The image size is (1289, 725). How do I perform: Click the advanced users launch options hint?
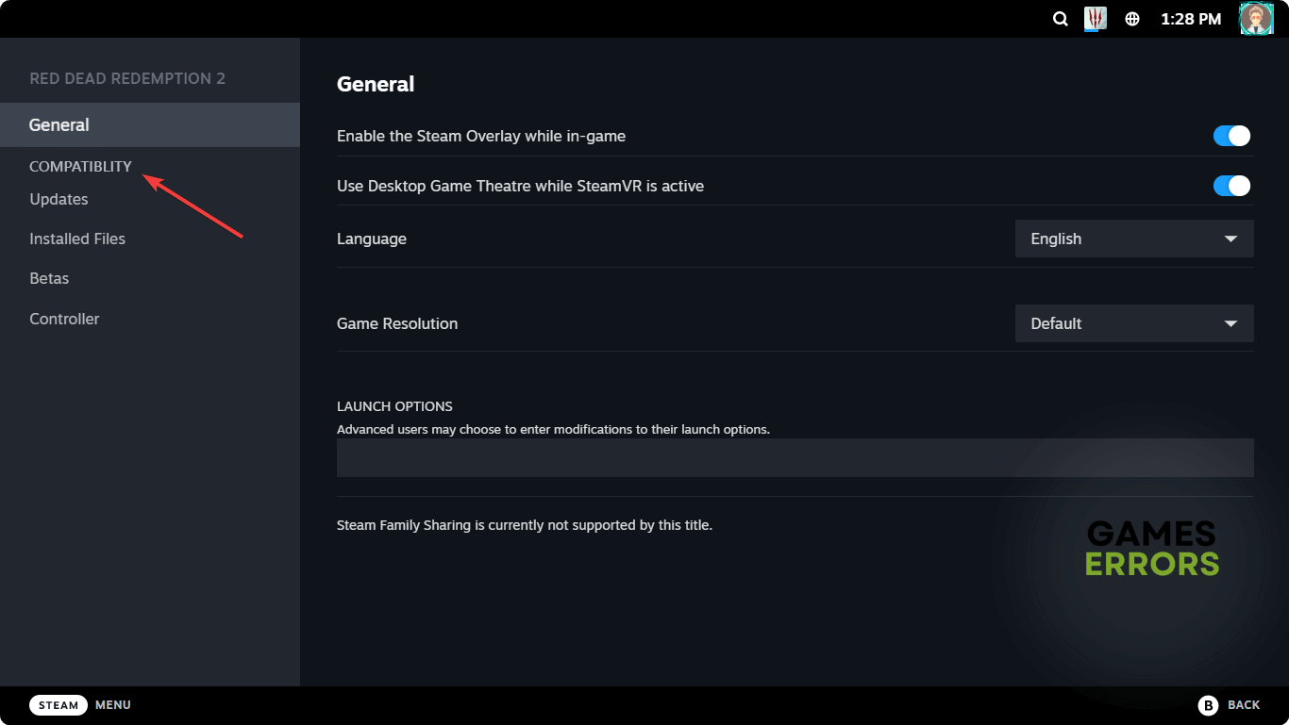point(553,429)
